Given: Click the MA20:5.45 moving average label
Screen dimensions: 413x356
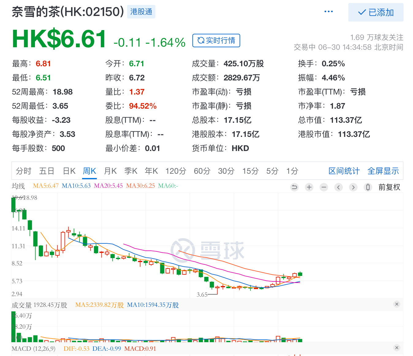Looking at the screenshot, I should (x=108, y=186).
